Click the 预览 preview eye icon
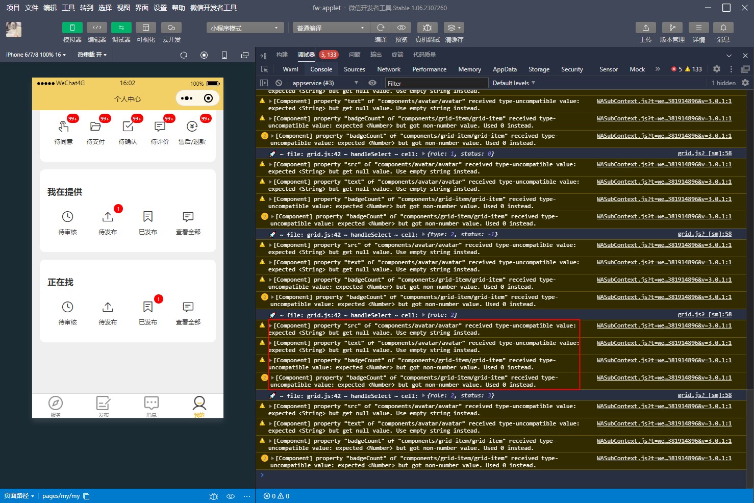The height and width of the screenshot is (503, 754). [401, 28]
